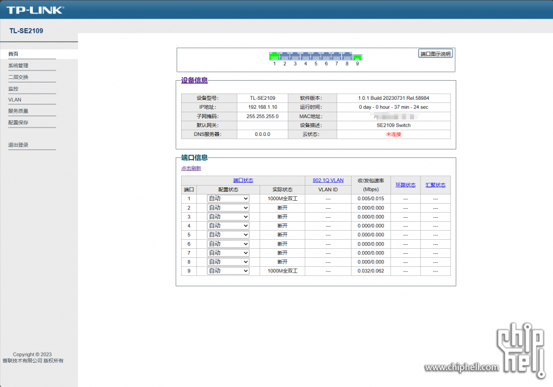Click port 1 1000M全双工 status cell
553x387 pixels.
point(283,199)
